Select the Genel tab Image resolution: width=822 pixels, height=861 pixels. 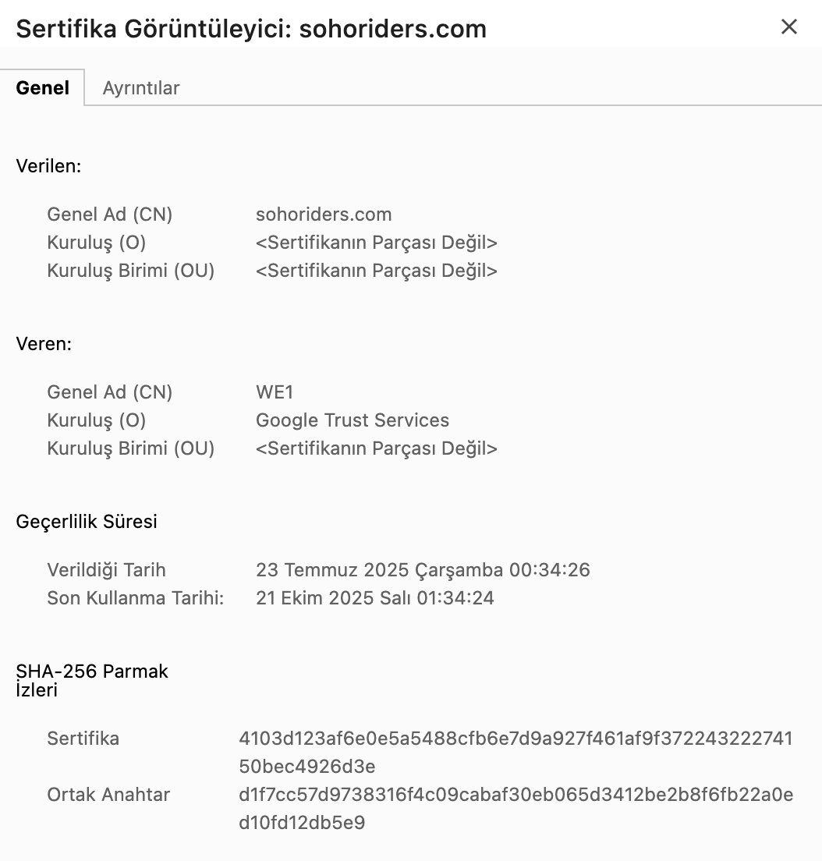42,88
